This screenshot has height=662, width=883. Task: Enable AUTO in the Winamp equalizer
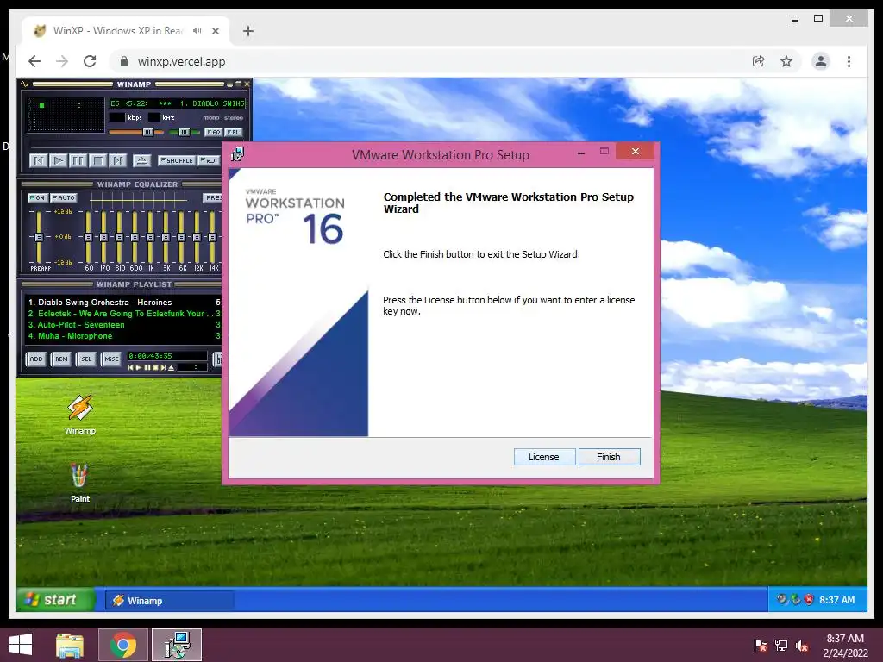coord(64,197)
